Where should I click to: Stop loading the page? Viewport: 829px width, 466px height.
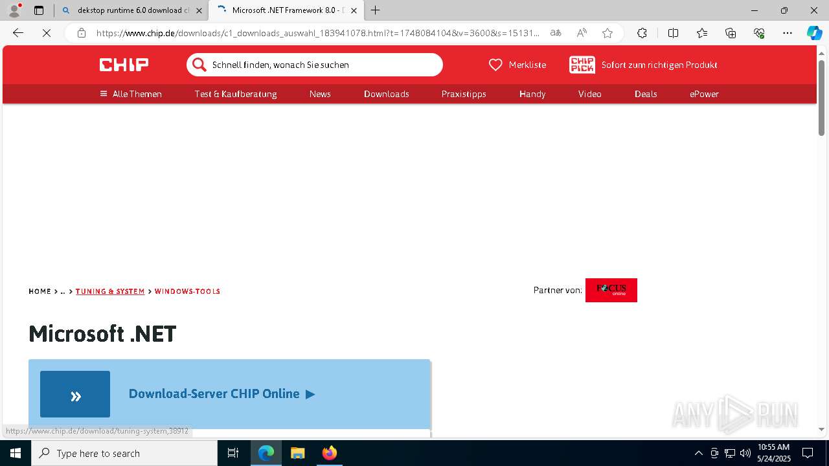[47, 33]
